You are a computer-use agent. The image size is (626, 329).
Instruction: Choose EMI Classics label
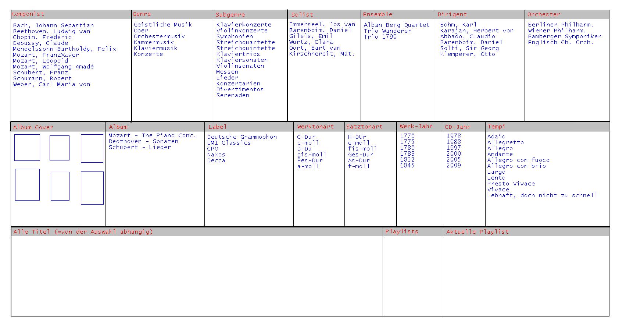pyautogui.click(x=229, y=143)
